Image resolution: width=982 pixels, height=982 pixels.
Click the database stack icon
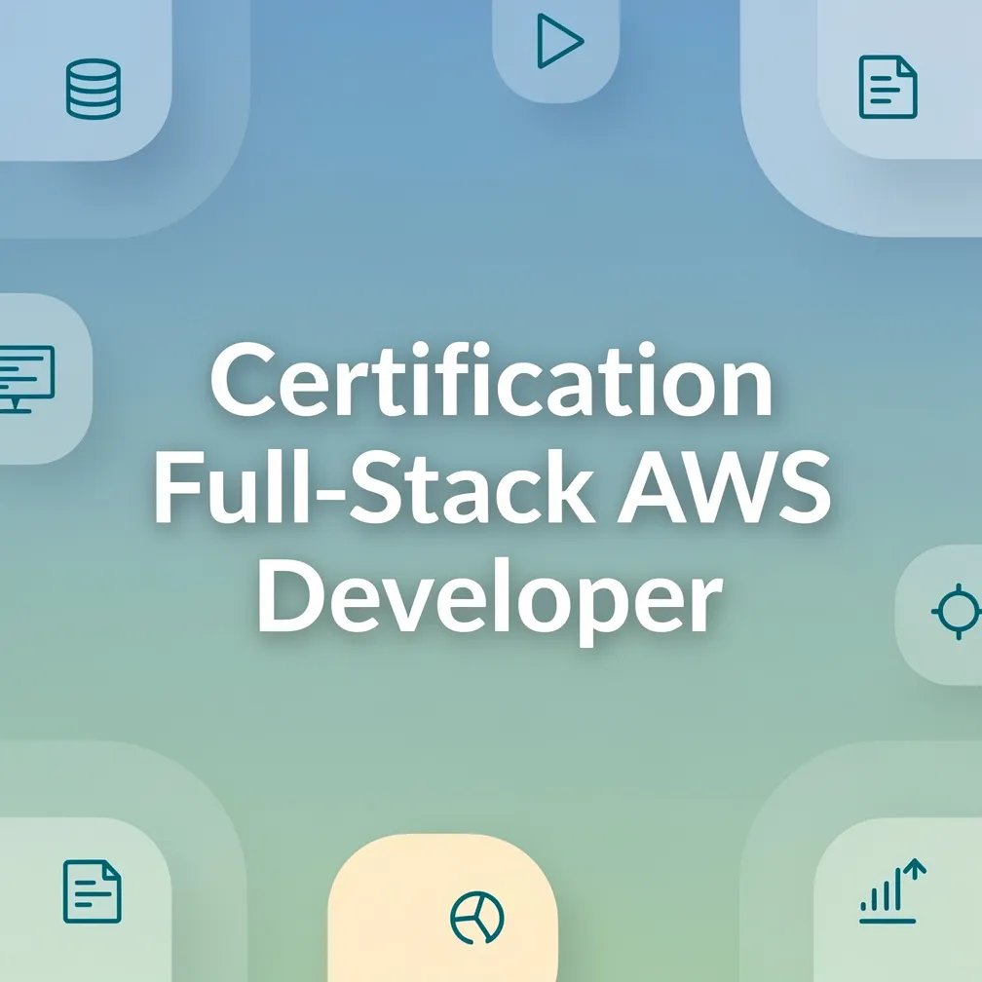(94, 89)
